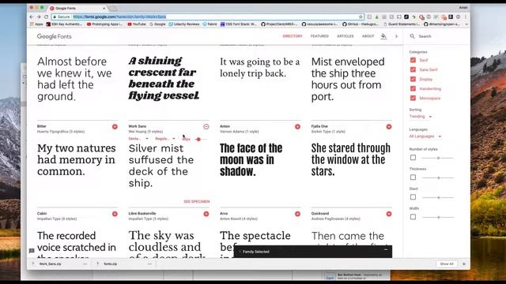
Task: Uncheck the Serif category
Action: [x=413, y=60]
